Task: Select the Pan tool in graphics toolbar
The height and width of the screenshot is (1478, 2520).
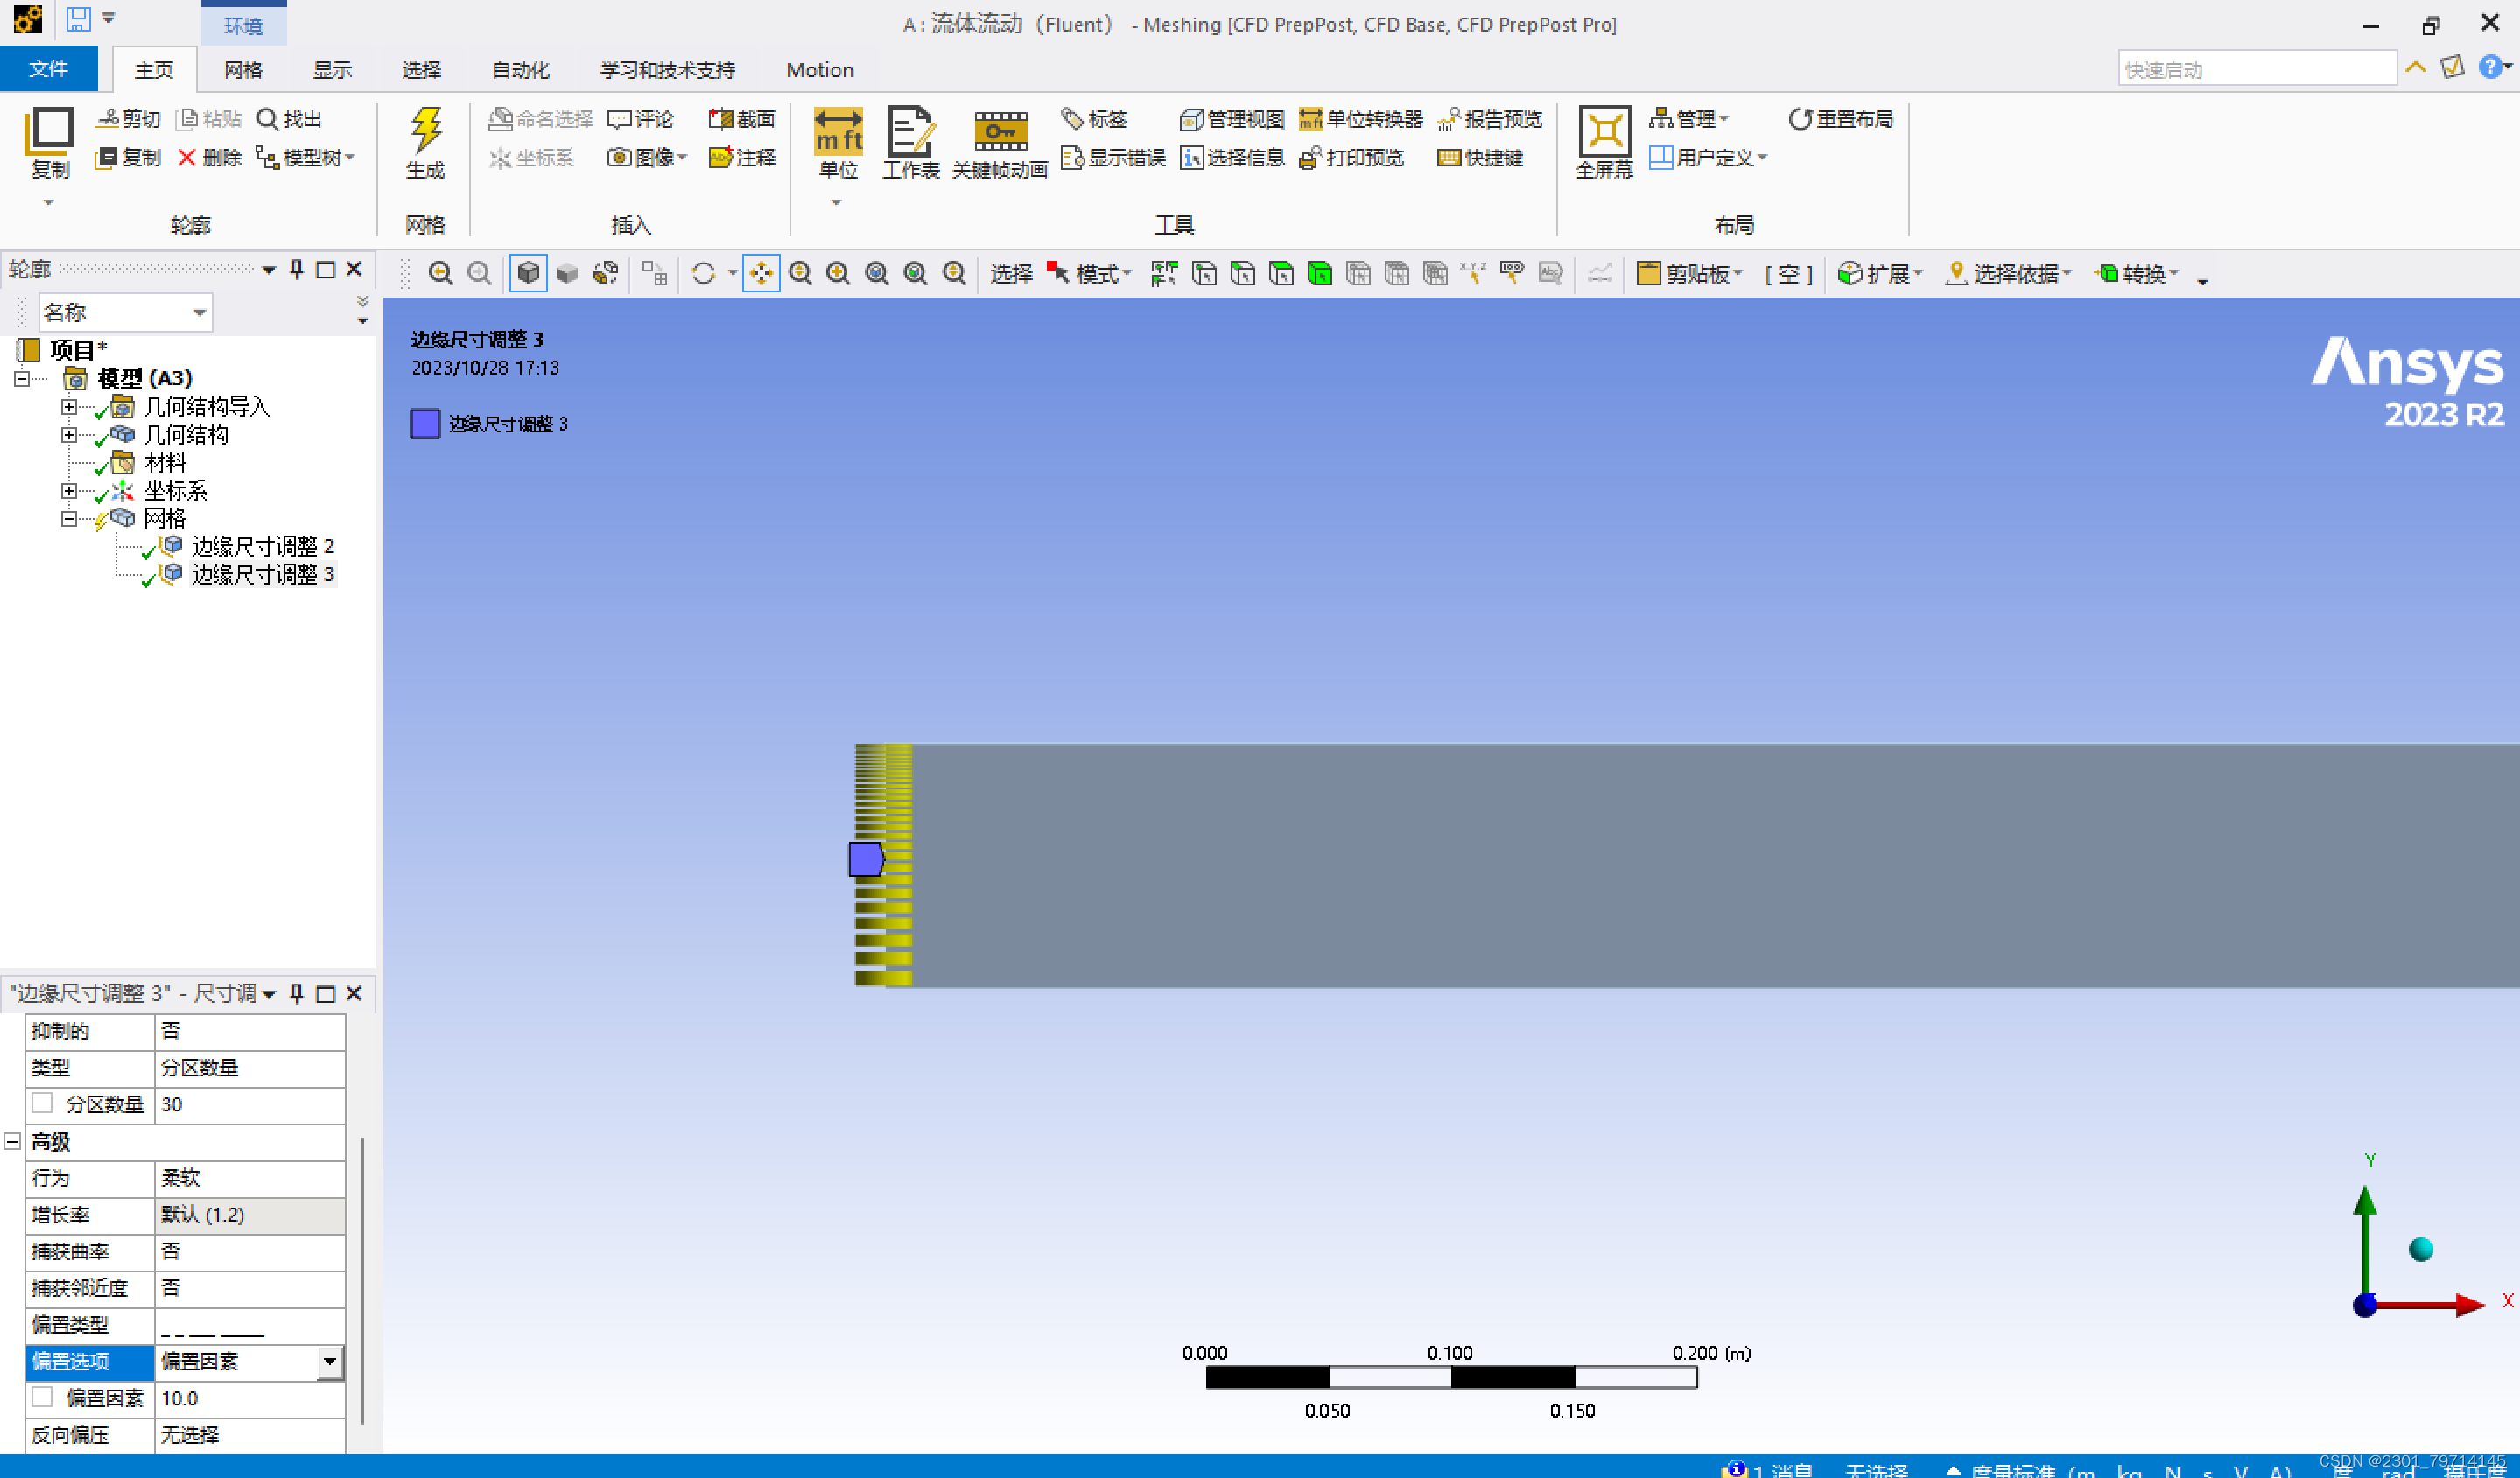Action: tap(761, 273)
